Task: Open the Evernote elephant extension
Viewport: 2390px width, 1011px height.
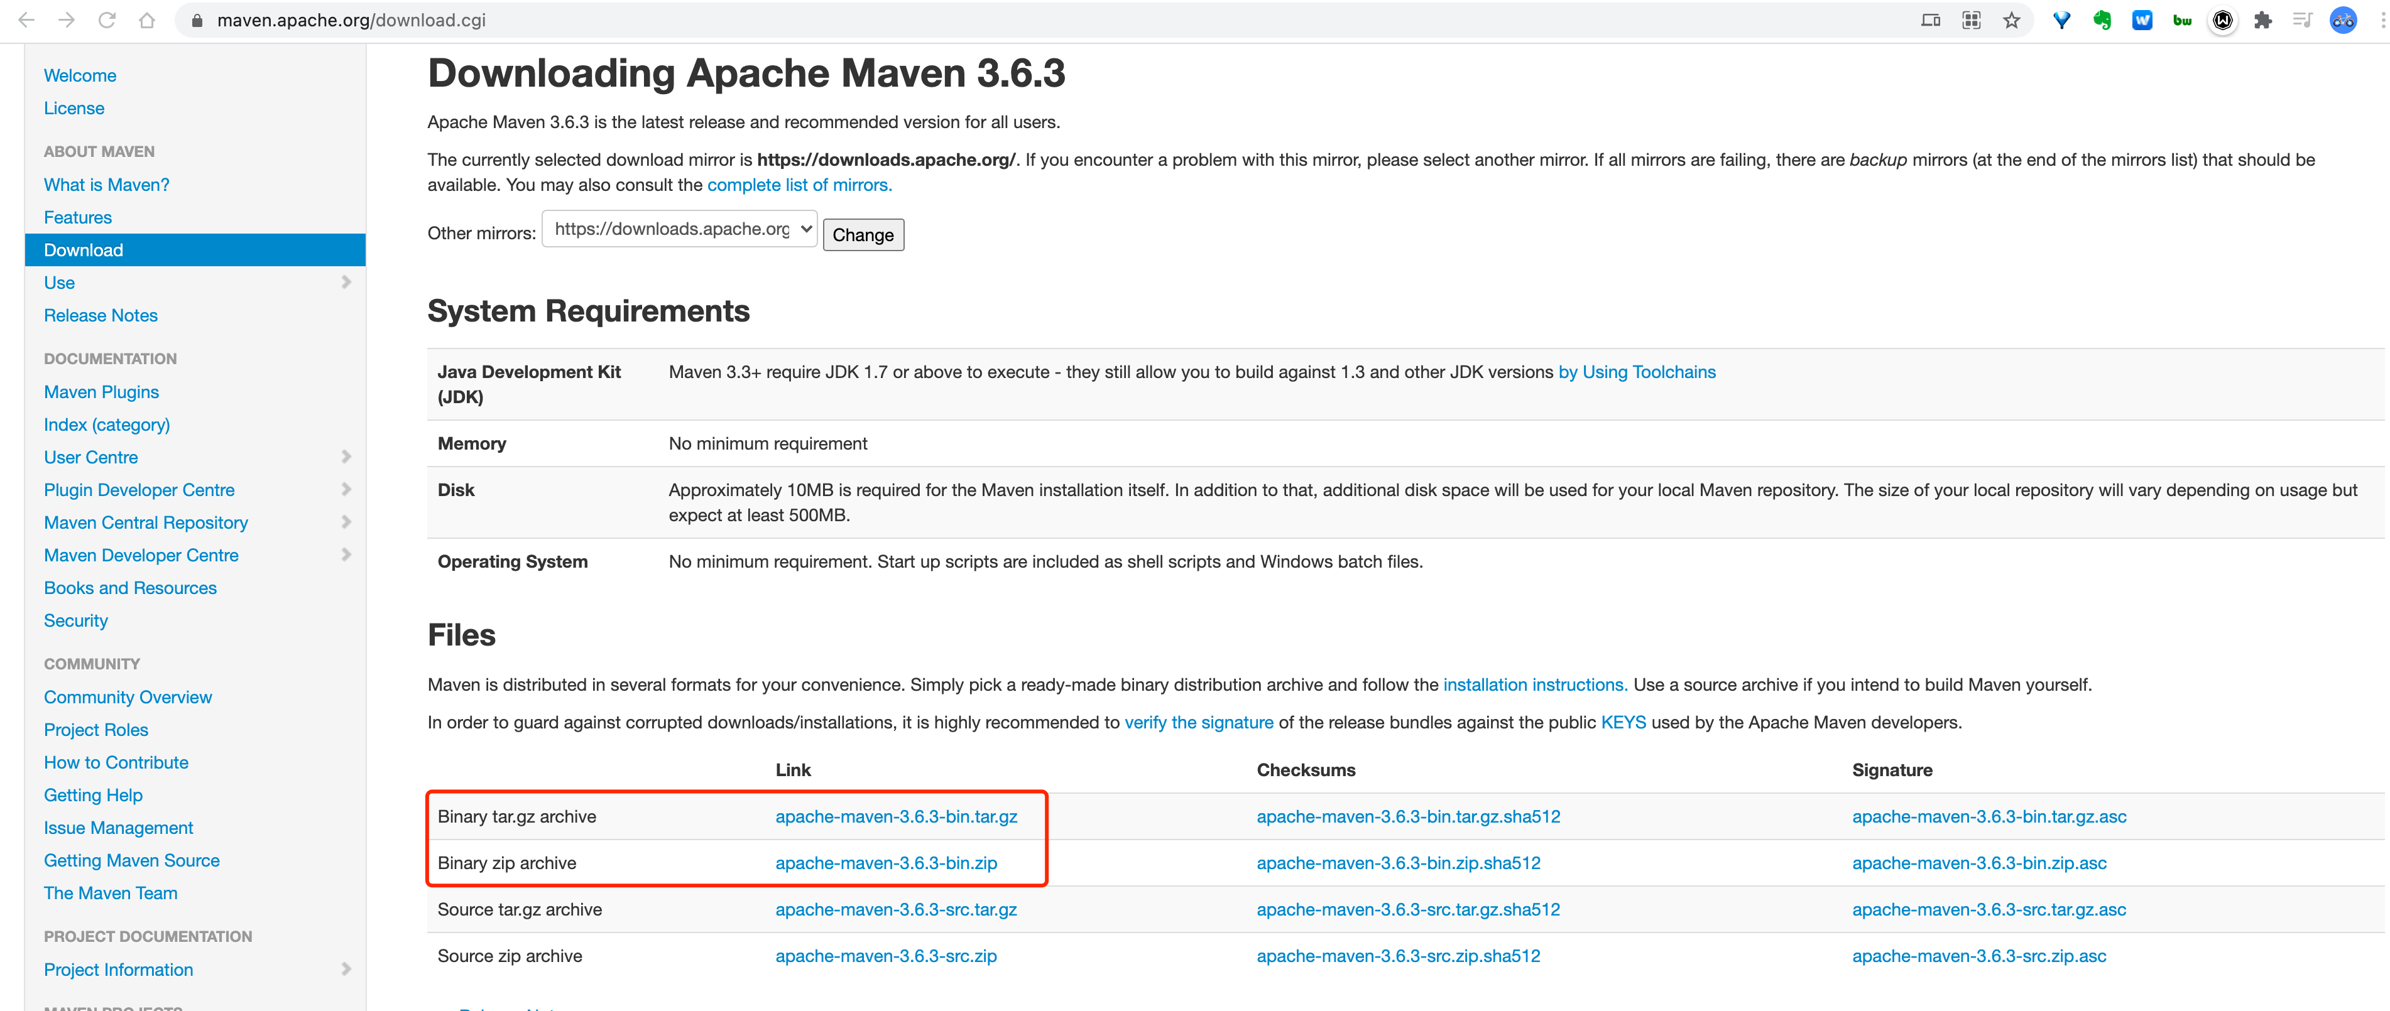Action: (2102, 19)
